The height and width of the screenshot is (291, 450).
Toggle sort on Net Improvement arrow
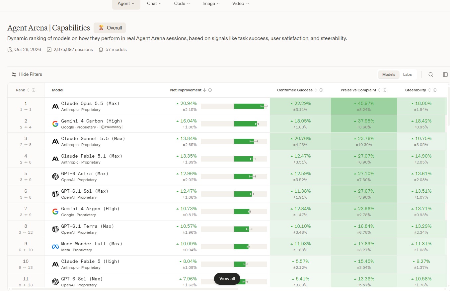(x=205, y=90)
